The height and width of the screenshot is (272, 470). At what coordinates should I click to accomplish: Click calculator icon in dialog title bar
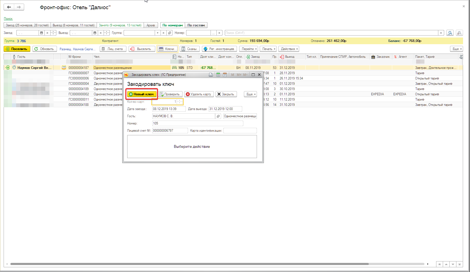[x=218, y=75]
